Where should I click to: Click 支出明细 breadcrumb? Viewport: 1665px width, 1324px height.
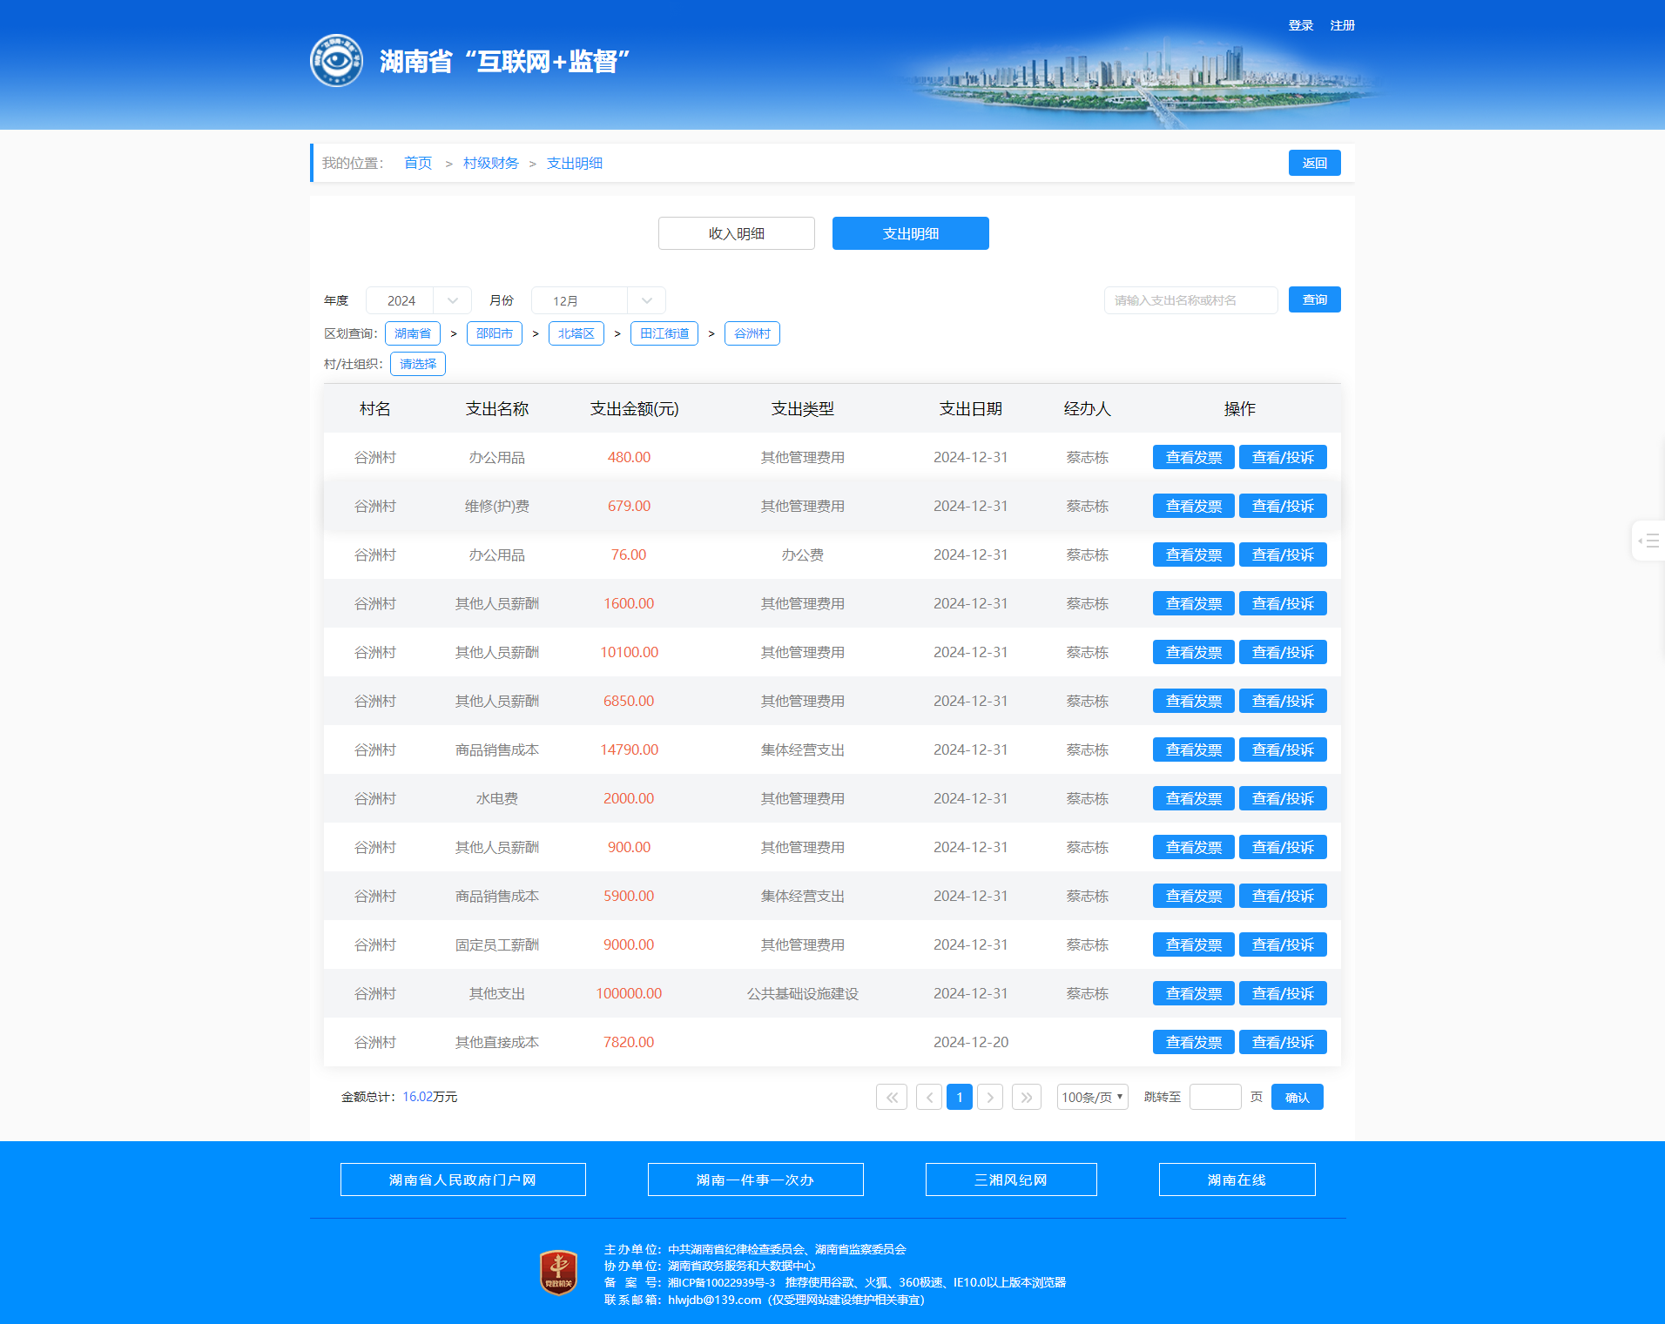[x=575, y=163]
